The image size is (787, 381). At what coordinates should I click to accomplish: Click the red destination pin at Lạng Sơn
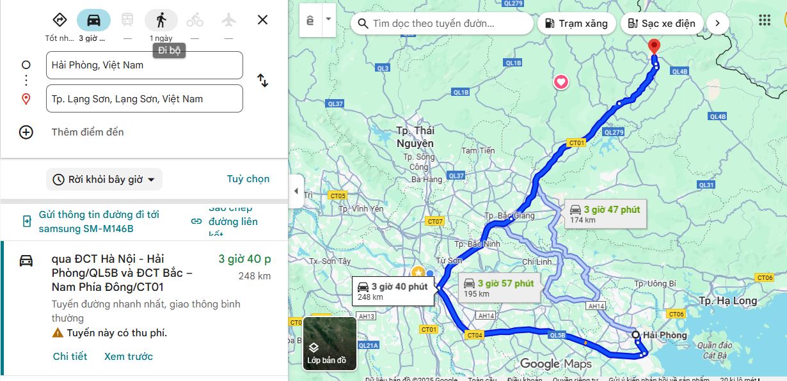(x=654, y=47)
